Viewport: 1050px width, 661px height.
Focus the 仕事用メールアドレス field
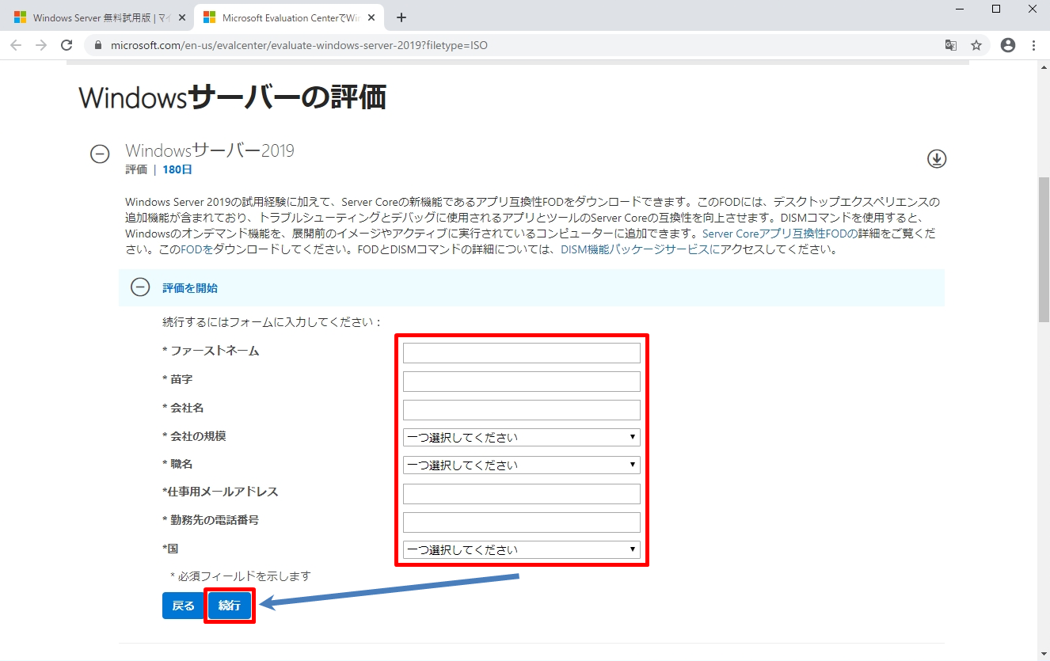(521, 494)
